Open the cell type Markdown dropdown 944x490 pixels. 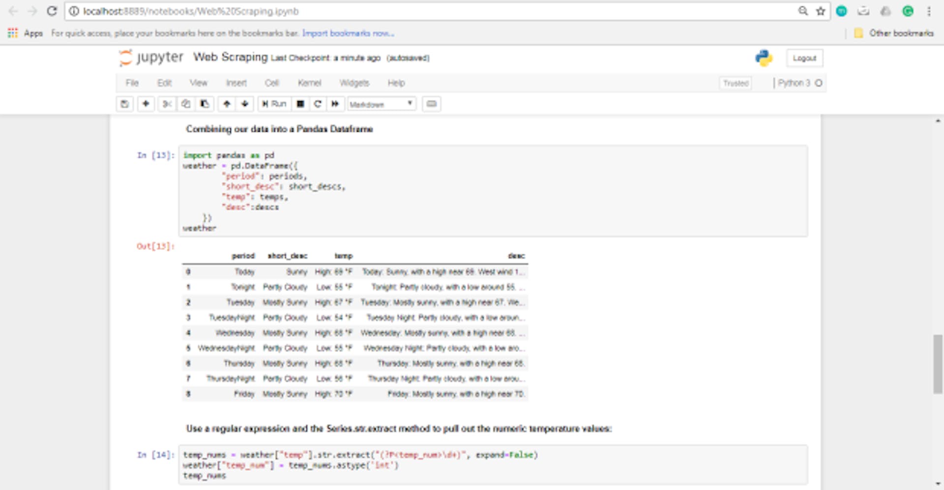(382, 104)
